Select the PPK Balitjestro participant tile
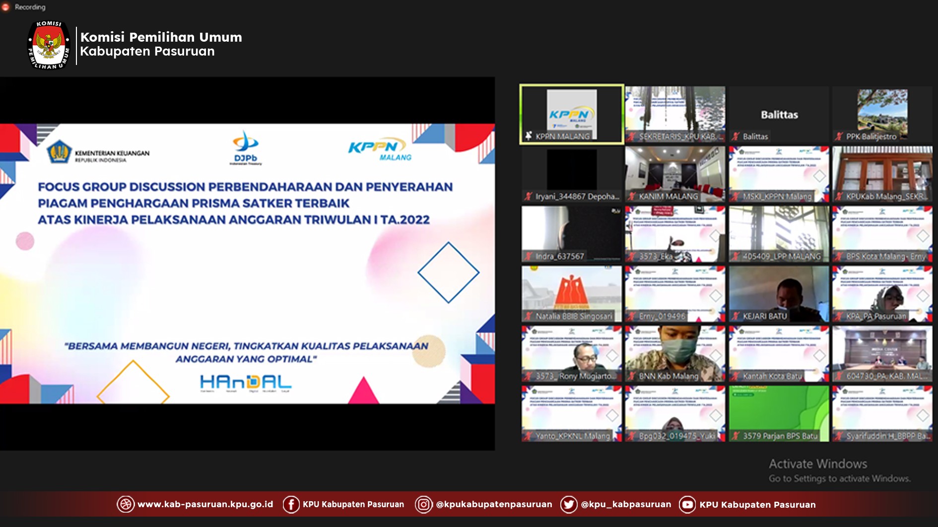Image resolution: width=938 pixels, height=527 pixels. (882, 114)
